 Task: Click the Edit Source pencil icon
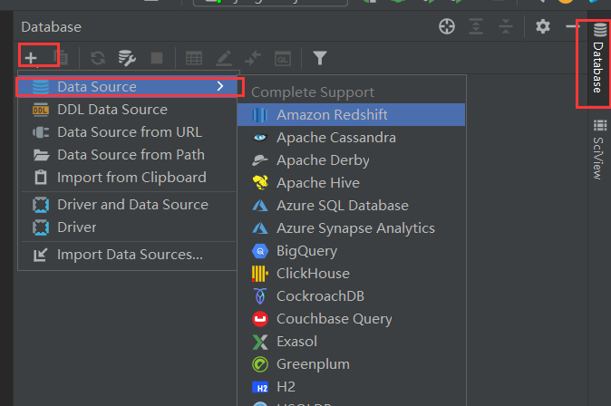click(224, 58)
